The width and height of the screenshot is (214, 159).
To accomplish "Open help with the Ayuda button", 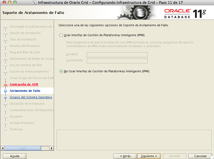I will coord(15,156).
